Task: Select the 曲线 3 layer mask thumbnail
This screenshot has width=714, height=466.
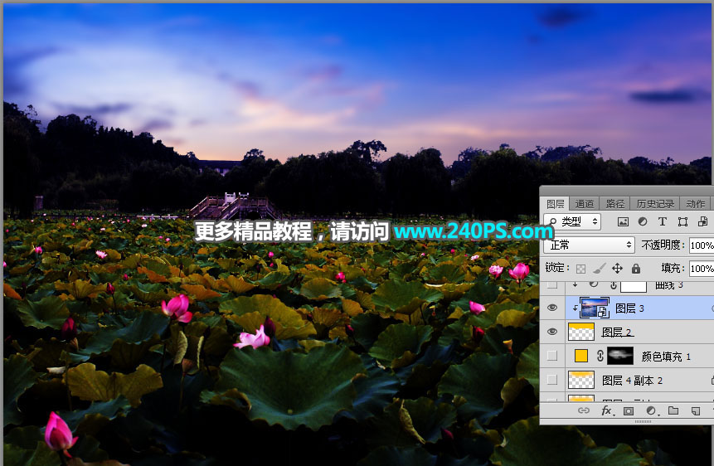Action: (634, 286)
